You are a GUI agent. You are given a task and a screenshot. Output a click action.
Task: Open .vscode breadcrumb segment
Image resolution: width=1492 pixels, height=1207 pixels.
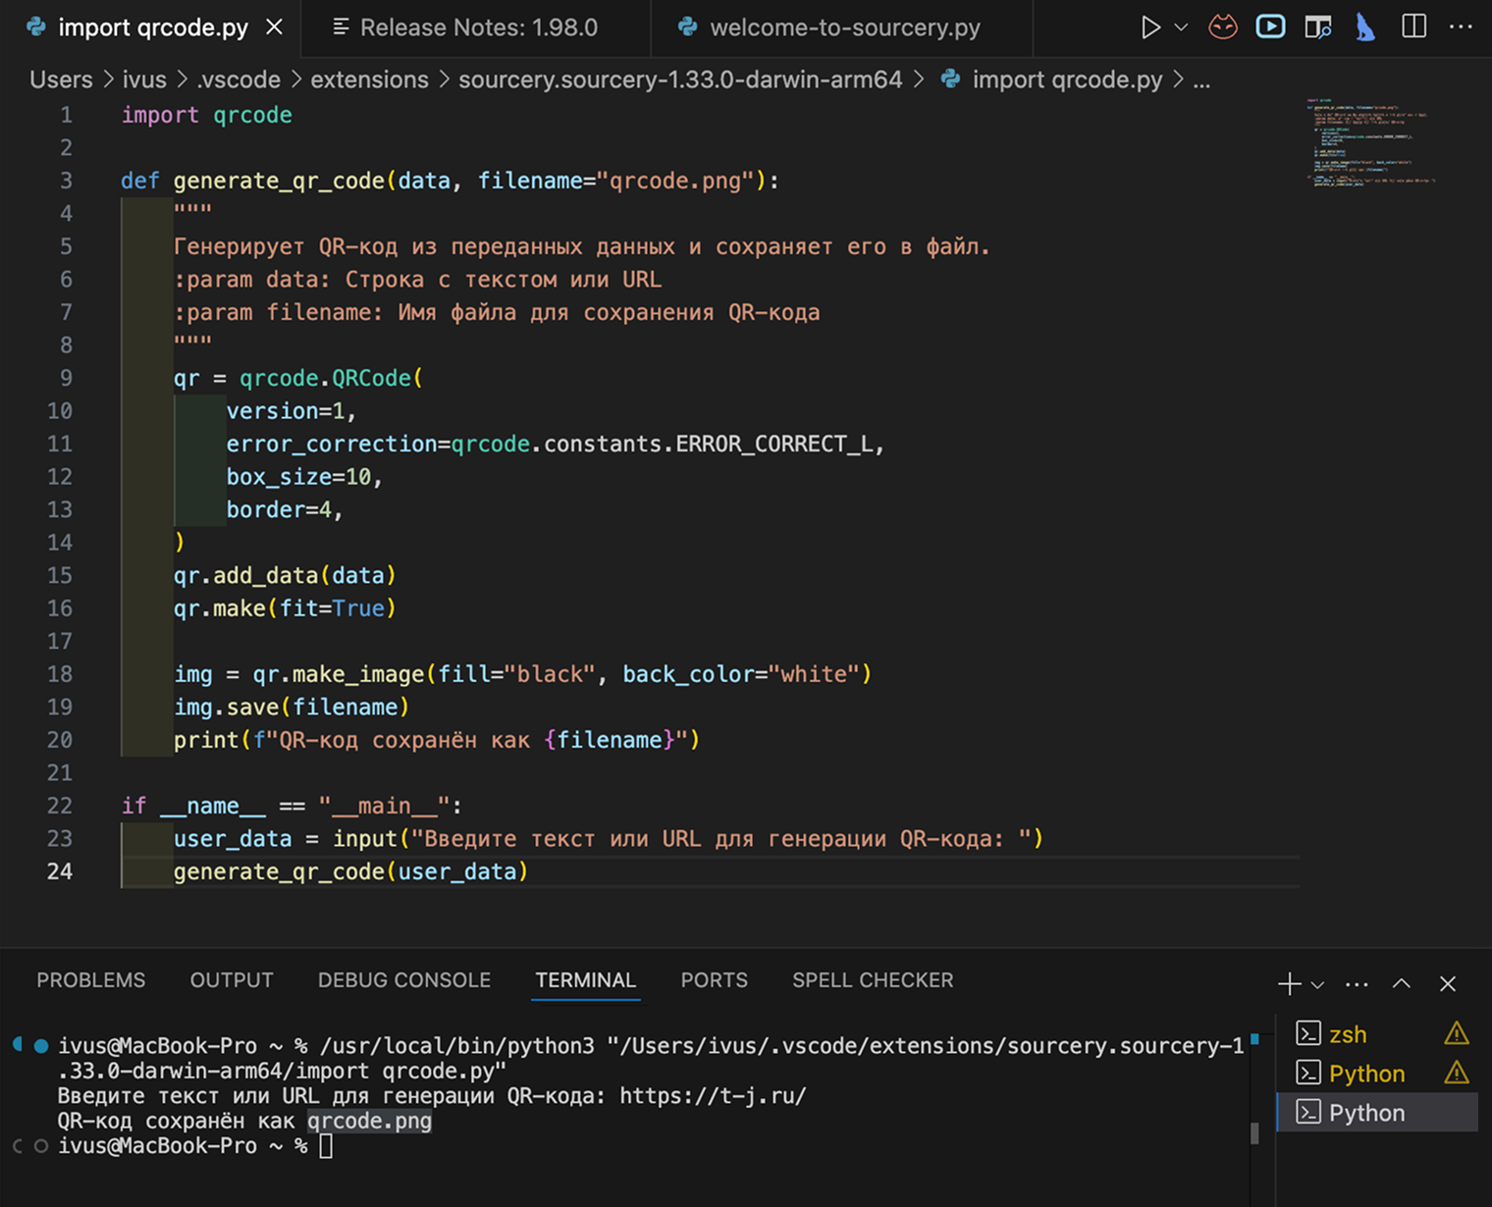point(239,79)
